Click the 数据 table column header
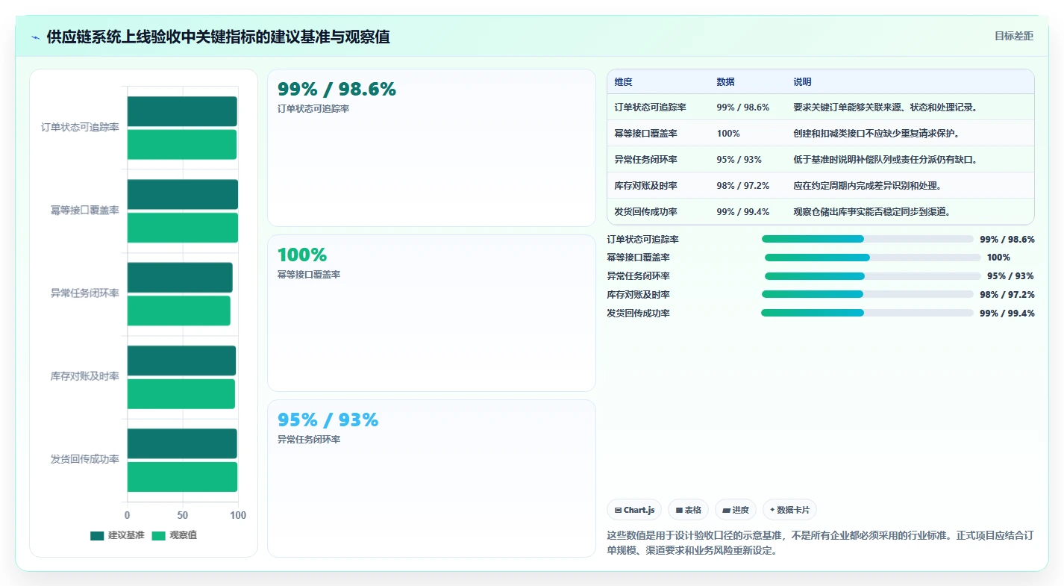 [x=725, y=82]
